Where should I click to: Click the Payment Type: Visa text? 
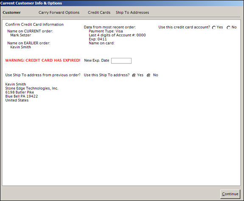pos(106,31)
